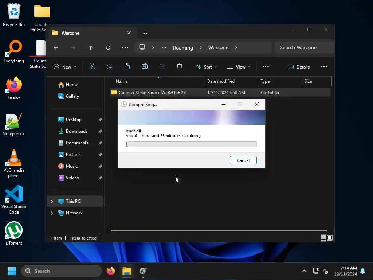Open Recycle Bin on desktop

pos(14,15)
